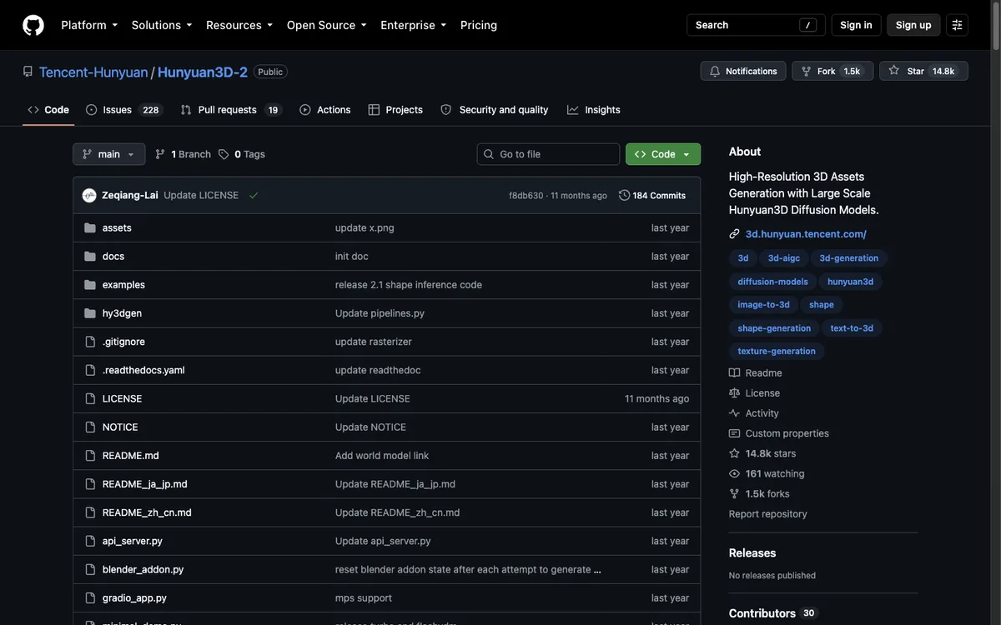Expand the Open Source menu
Screen dimensions: 1001x625
tap(327, 25)
